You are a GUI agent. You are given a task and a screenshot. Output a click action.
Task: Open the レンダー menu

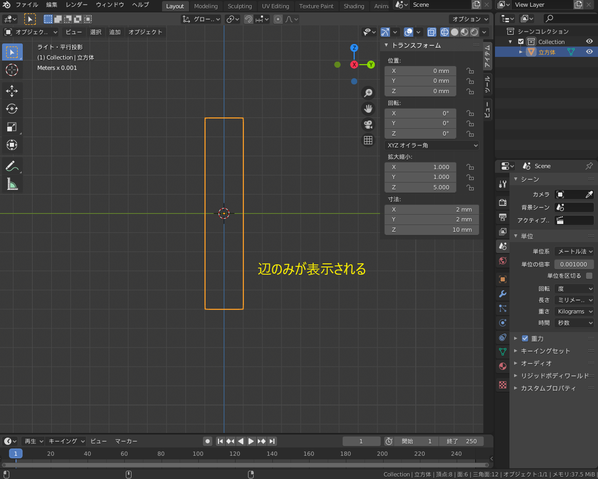click(x=76, y=5)
